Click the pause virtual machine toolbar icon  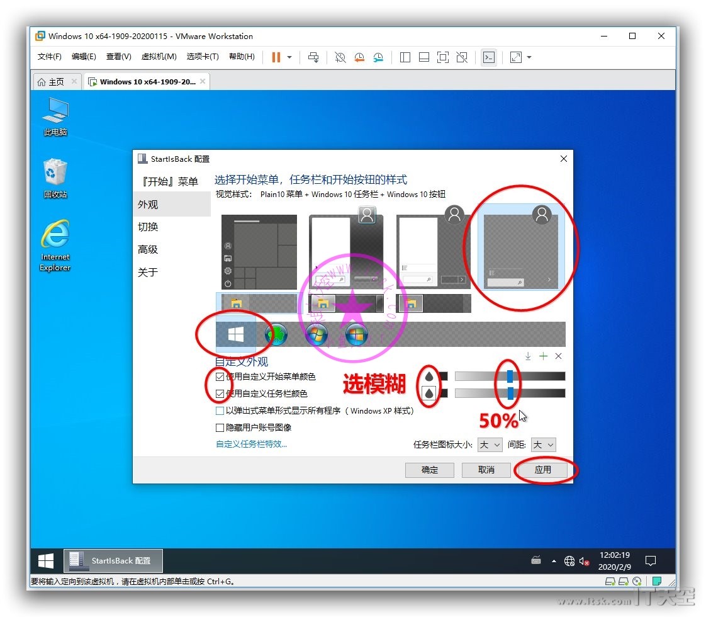(x=276, y=57)
